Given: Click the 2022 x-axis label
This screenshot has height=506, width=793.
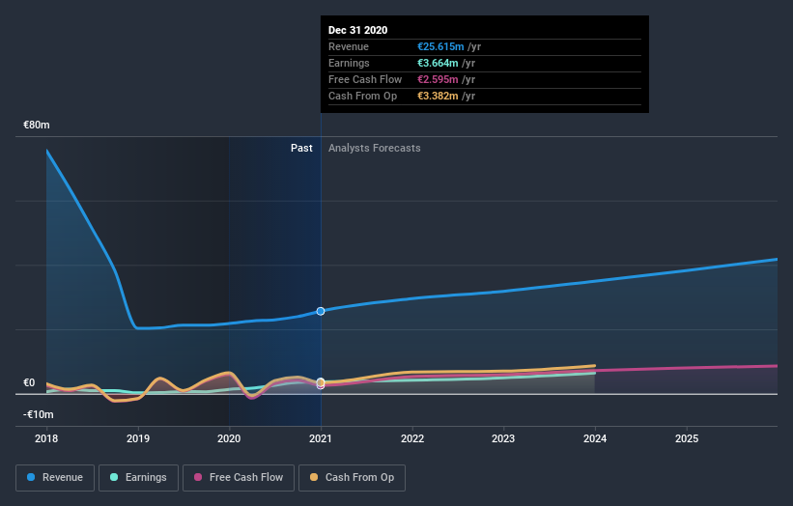Looking at the screenshot, I should click(x=412, y=438).
